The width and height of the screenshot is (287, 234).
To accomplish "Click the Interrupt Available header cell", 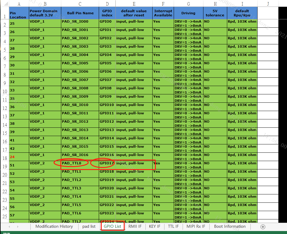I will pyautogui.click(x=162, y=13).
